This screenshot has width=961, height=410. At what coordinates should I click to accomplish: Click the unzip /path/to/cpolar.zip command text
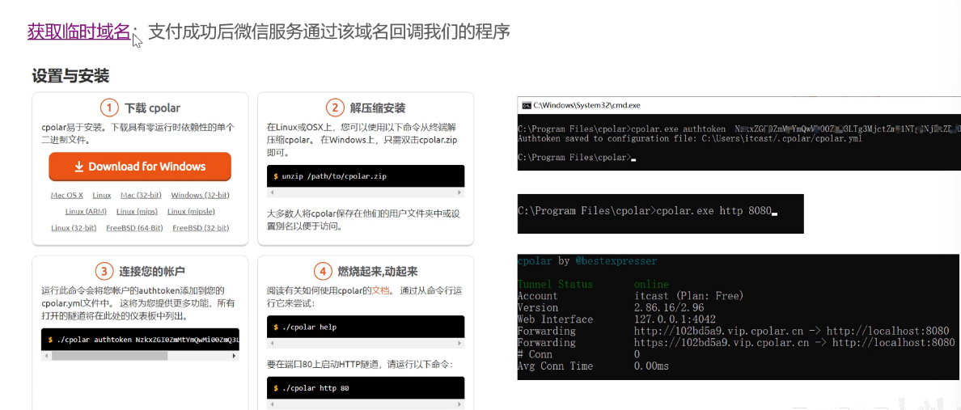334,176
